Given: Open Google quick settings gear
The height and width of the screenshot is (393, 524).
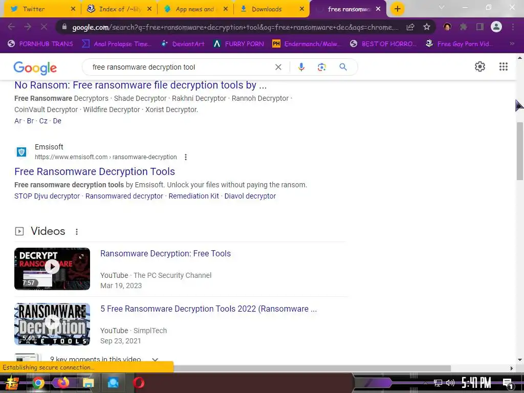Looking at the screenshot, I should (480, 67).
